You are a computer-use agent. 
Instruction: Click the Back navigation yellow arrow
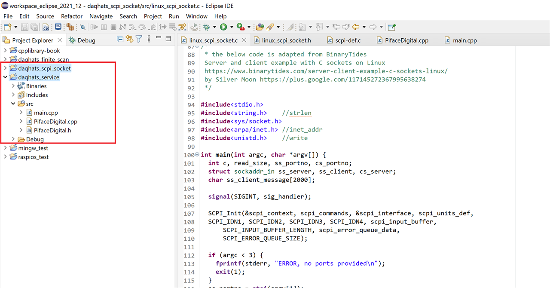pyautogui.click(x=355, y=27)
